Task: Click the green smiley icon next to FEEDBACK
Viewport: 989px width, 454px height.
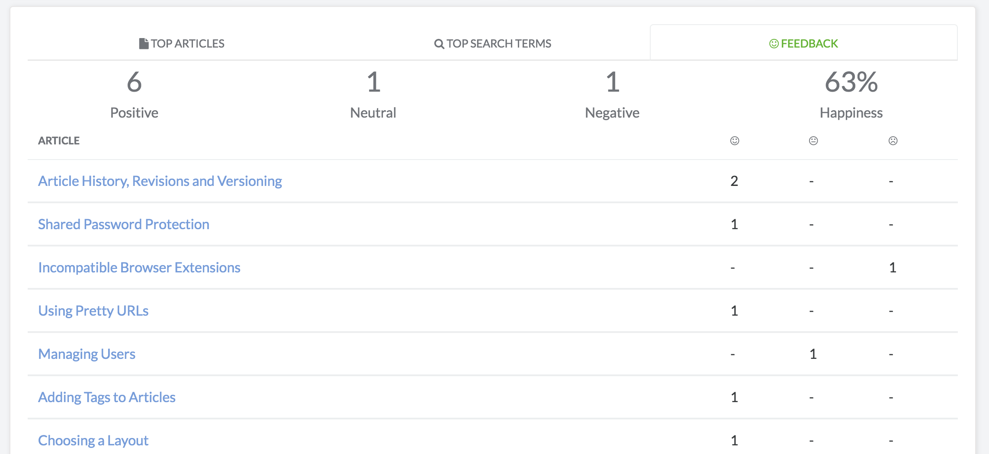Action: (774, 43)
